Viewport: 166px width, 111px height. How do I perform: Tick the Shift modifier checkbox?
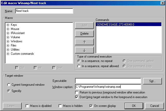point(54,68)
